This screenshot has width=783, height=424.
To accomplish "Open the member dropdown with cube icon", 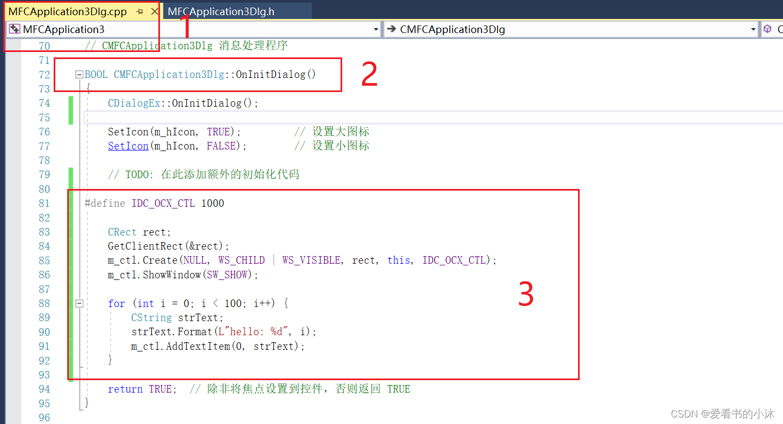I will click(x=772, y=29).
